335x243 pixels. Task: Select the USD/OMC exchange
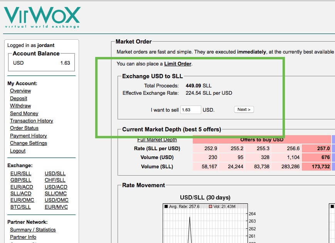pos(57,200)
